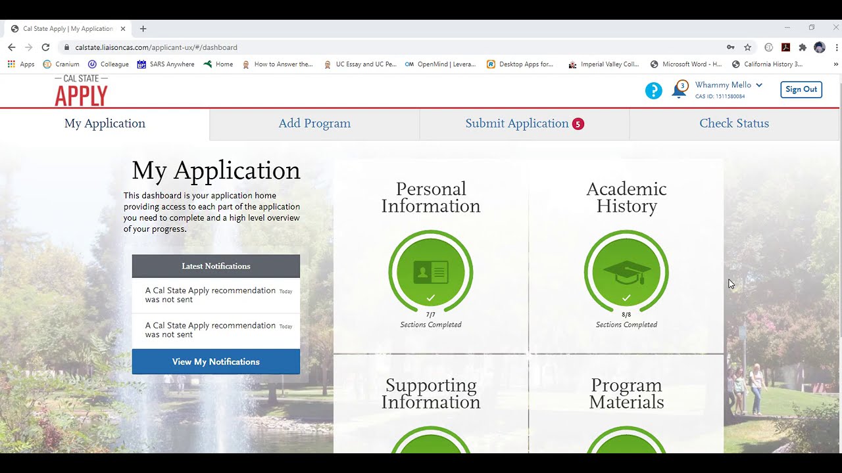Image resolution: width=842 pixels, height=473 pixels.
Task: Open the Apps bookmark shortcut
Action: coord(20,64)
